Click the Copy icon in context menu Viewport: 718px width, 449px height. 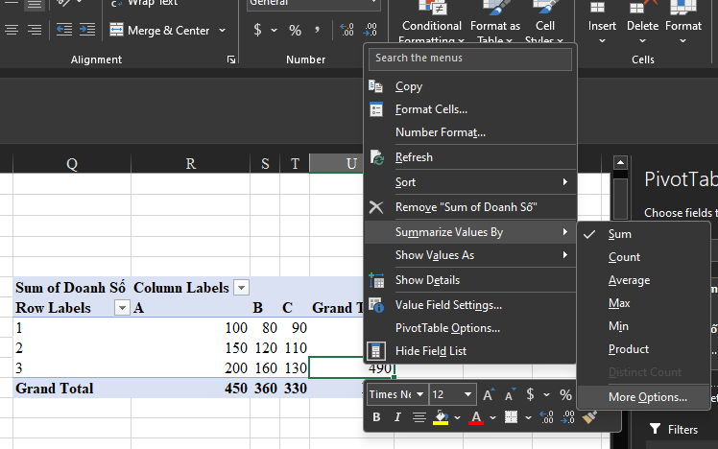click(376, 86)
